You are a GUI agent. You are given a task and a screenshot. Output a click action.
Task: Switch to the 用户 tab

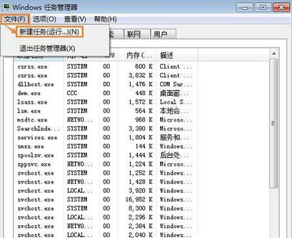(x=163, y=34)
